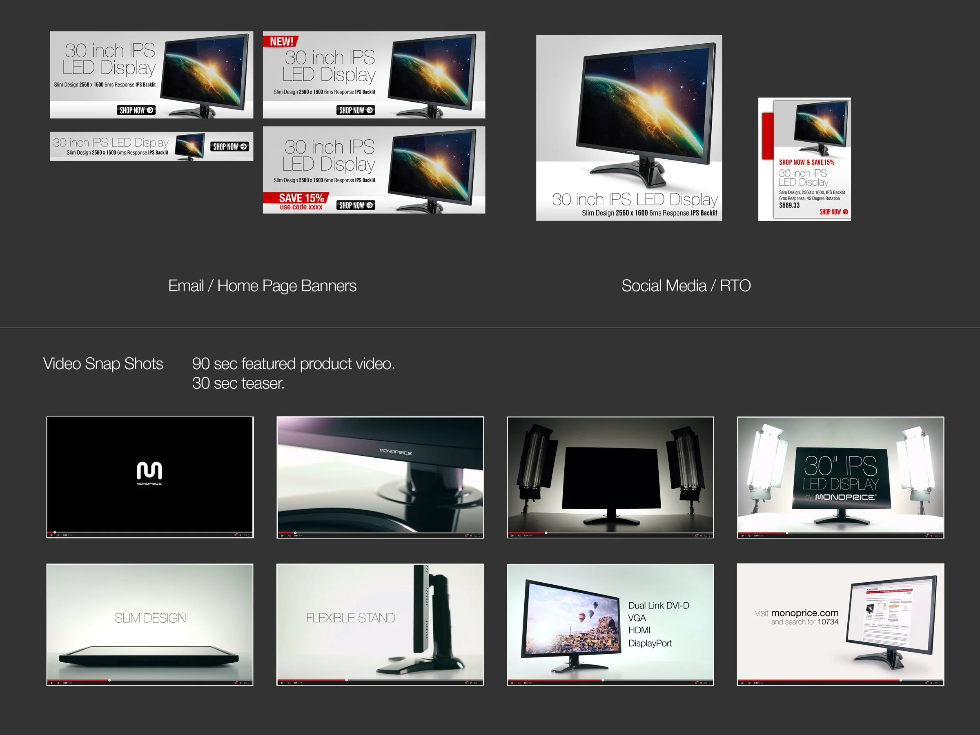The image size is (980, 735).
Task: Click red SHOP NOW on $689.33 ad
Action: [833, 212]
